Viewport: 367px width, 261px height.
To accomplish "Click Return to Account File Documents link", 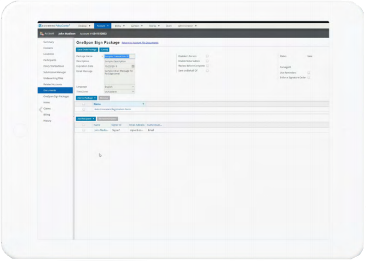I will click(x=140, y=43).
